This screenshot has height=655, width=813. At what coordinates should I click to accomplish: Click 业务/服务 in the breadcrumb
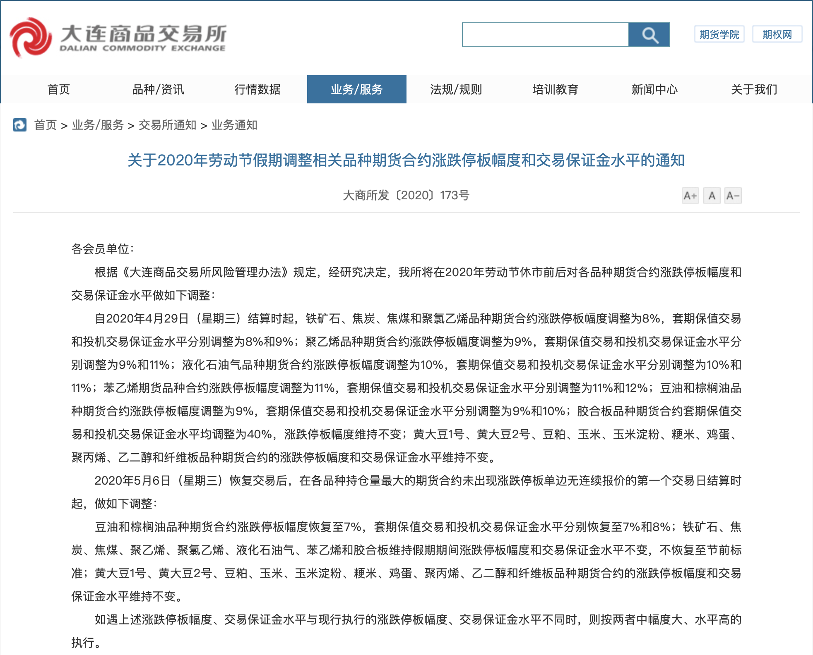[98, 125]
